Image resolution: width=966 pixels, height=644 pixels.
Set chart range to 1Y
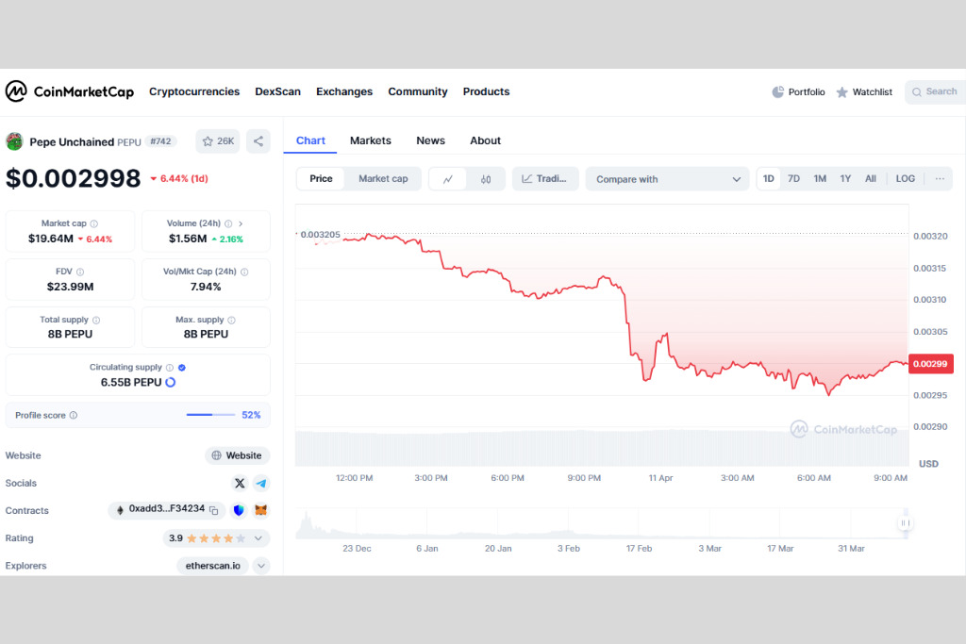pos(845,178)
